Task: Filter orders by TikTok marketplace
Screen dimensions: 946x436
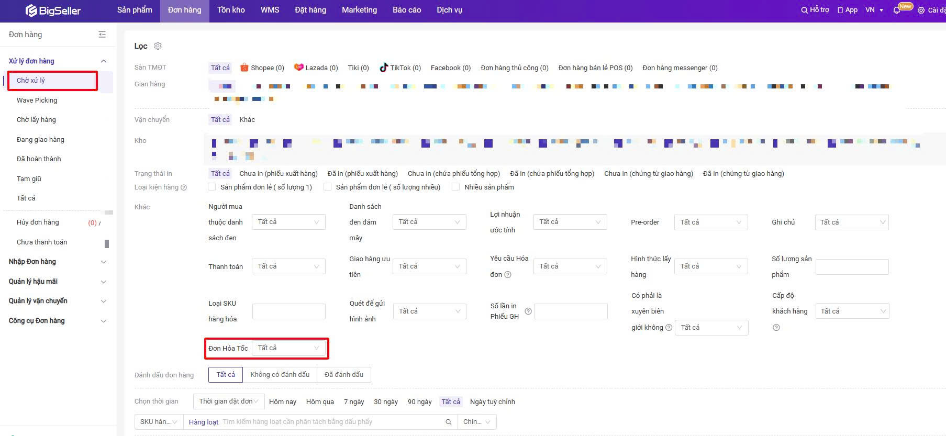Action: [x=400, y=68]
